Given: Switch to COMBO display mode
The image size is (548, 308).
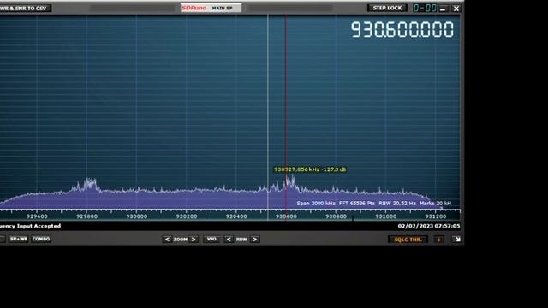Looking at the screenshot, I should [x=41, y=240].
